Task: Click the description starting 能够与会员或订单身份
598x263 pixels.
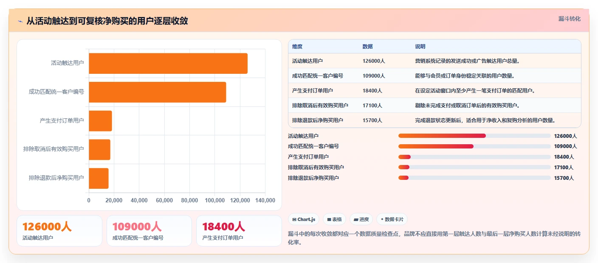Action: coord(465,76)
